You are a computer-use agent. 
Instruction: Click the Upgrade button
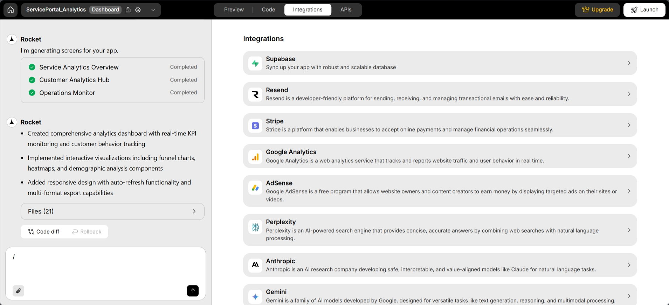click(x=597, y=10)
